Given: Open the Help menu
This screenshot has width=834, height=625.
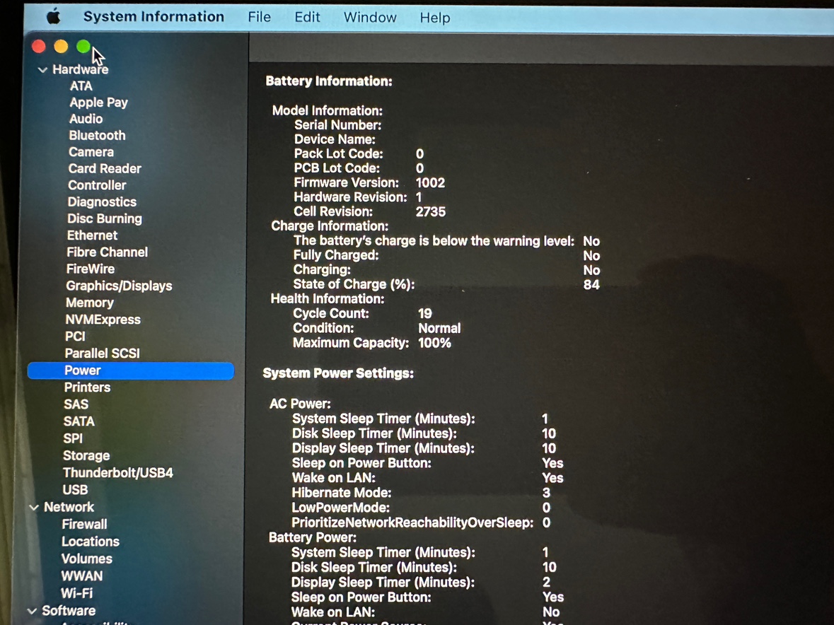Looking at the screenshot, I should (x=434, y=18).
